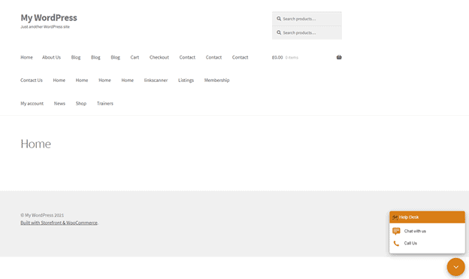This screenshot has height=279, width=469.
Task: Open the Trainers page
Action: pos(105,104)
